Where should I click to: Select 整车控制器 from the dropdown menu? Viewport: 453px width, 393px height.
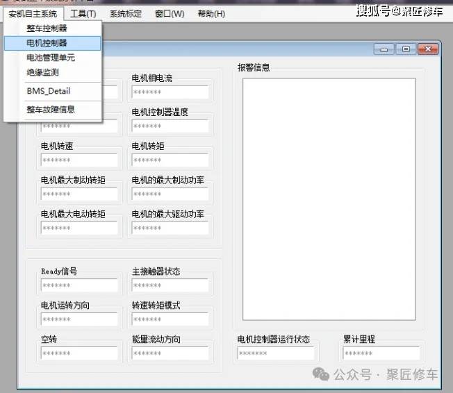[47, 28]
